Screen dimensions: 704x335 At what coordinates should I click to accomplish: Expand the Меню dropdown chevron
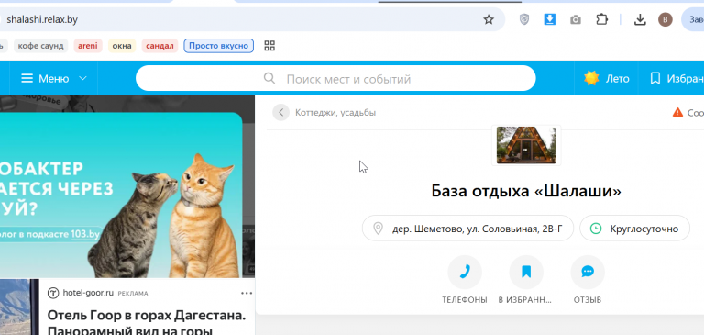(83, 78)
